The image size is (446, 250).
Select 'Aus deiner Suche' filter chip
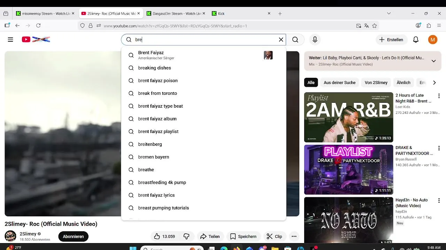340,83
